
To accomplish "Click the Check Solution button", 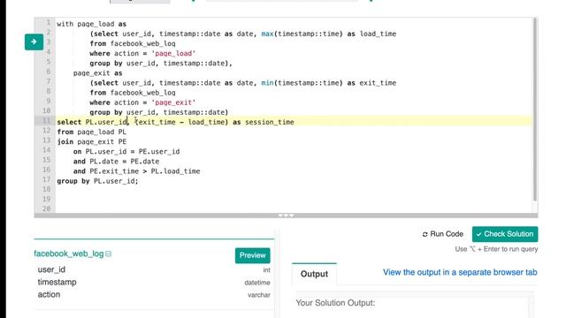I will click(505, 234).
